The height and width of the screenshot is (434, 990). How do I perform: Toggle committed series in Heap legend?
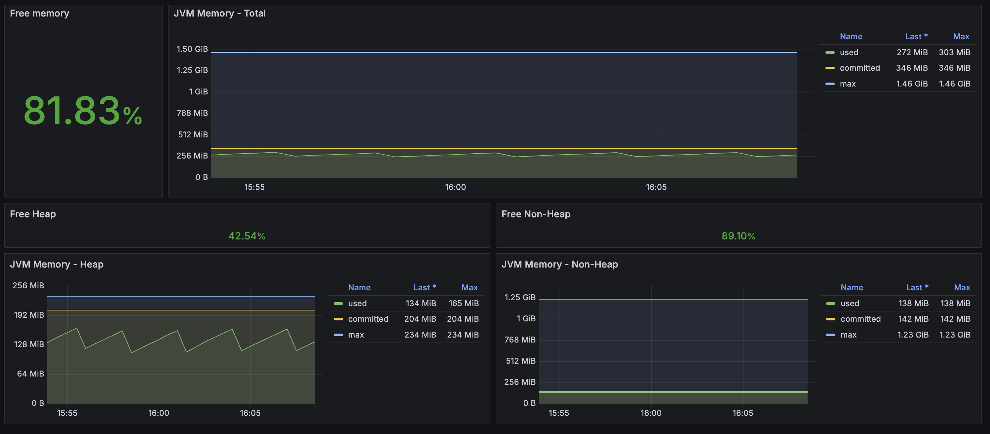tap(368, 319)
